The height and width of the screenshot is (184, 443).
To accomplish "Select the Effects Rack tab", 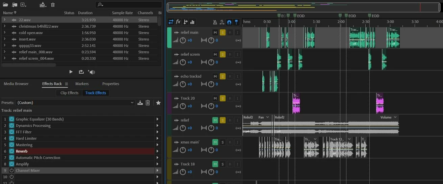I will [x=52, y=84].
